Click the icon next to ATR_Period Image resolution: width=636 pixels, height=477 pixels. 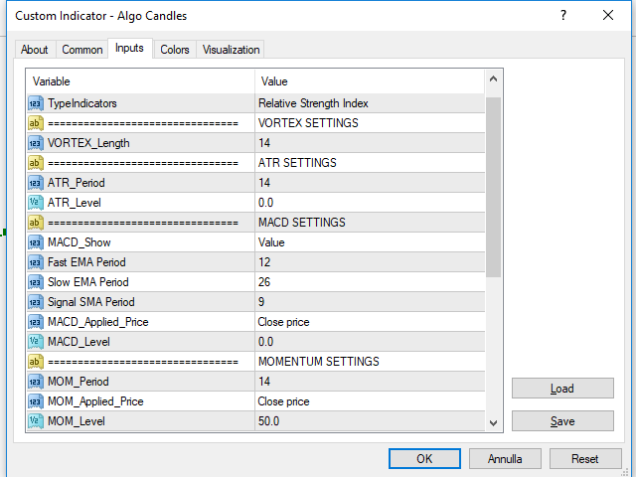(x=35, y=183)
